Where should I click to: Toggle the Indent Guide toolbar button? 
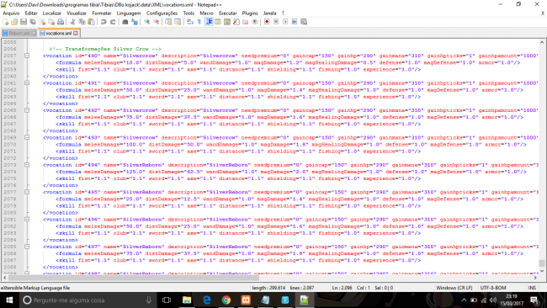[209, 22]
